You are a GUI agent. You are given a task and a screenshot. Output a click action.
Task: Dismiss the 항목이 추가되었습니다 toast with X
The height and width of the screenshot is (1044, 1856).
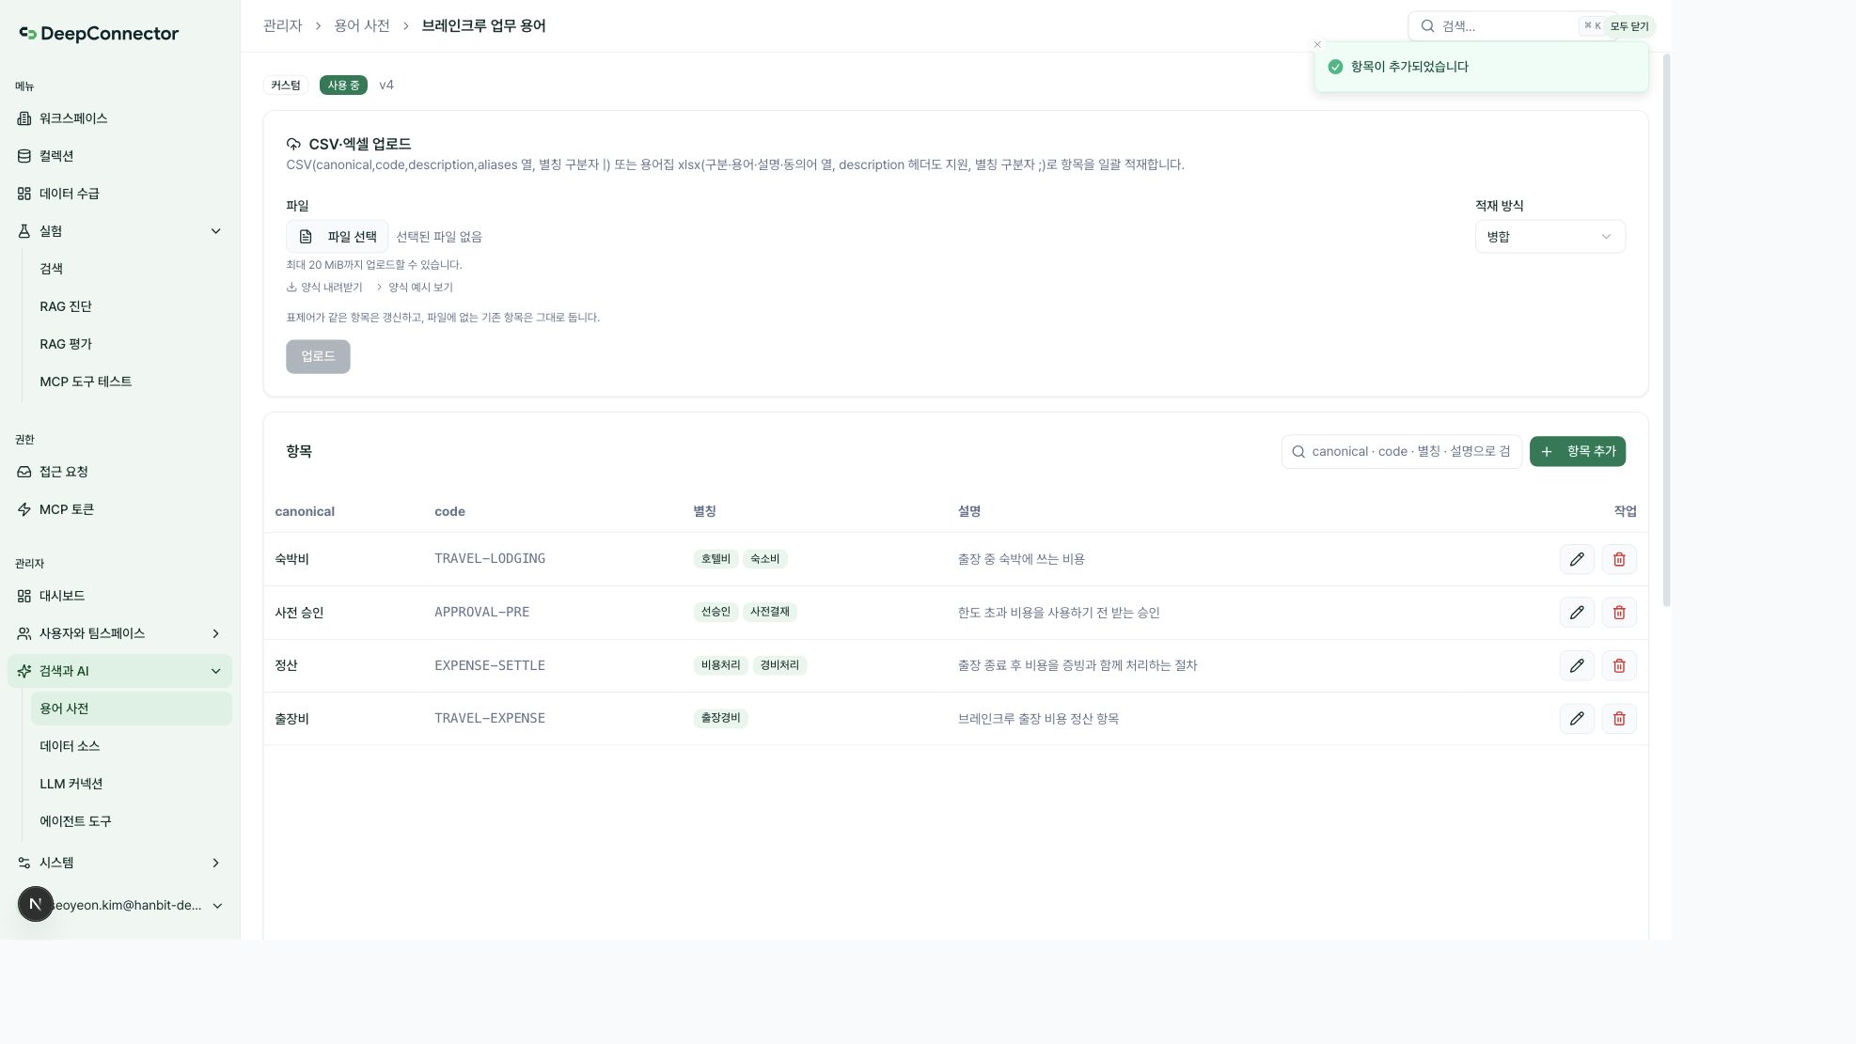click(x=1317, y=44)
